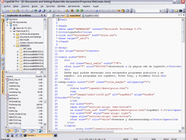Image resolution: width=186 pixels, height=140 pixels.
Task: Click the Nombre column header
Action: click(18, 76)
